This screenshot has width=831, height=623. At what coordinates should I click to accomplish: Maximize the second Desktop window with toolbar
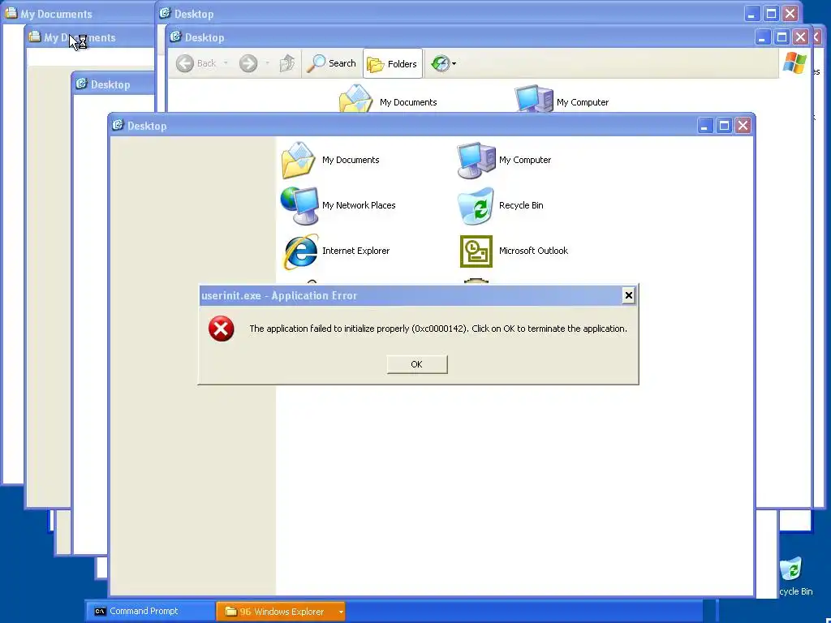point(781,37)
